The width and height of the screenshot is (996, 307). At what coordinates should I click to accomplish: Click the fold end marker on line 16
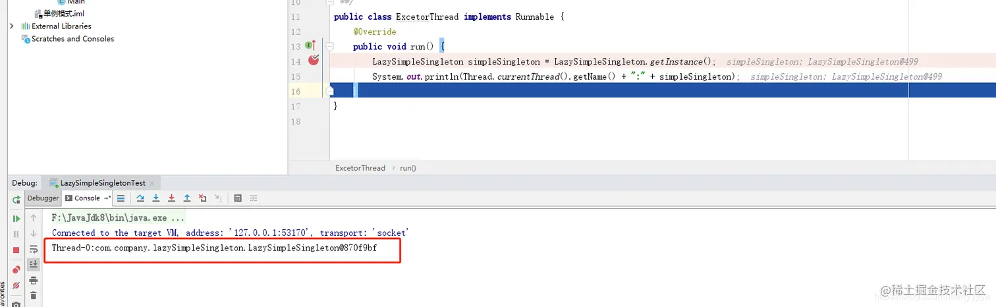[x=330, y=90]
